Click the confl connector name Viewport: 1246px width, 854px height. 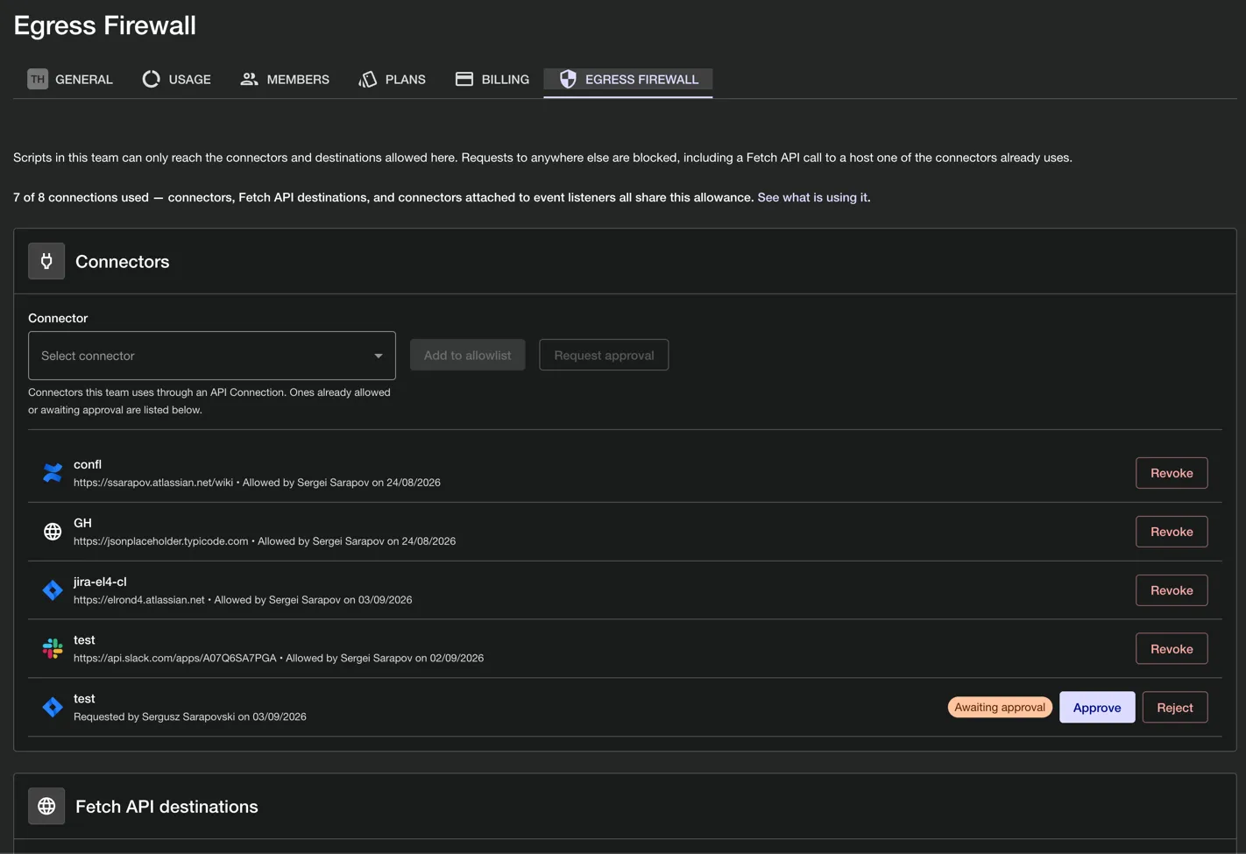[x=88, y=464]
